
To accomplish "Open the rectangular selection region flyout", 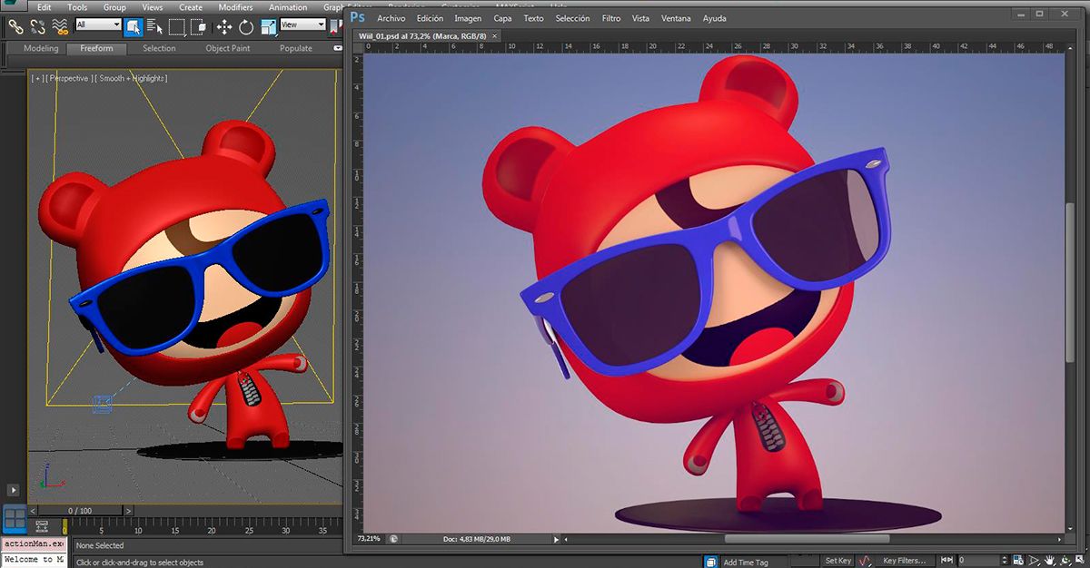I will (x=177, y=26).
